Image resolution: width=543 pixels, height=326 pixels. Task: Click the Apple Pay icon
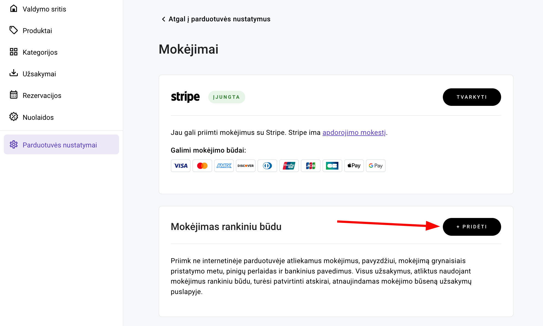354,166
